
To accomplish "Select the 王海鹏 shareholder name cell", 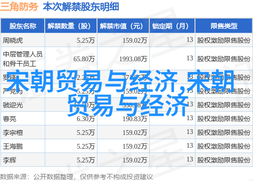I will [23, 146].
